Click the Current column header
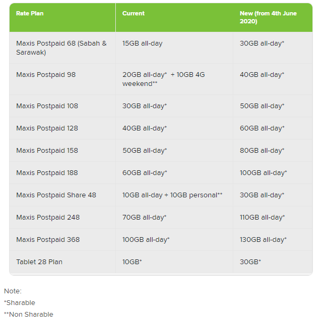Screen dimensions: 322x322 click(x=133, y=13)
